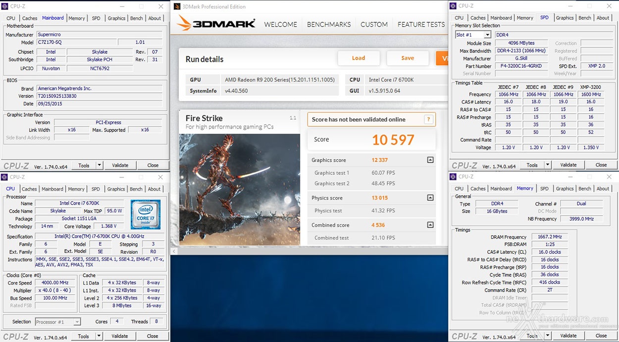619x342 pixels.
Task: Switch to Memory tab in Mainboard CPU-Z window
Action: click(x=77, y=18)
